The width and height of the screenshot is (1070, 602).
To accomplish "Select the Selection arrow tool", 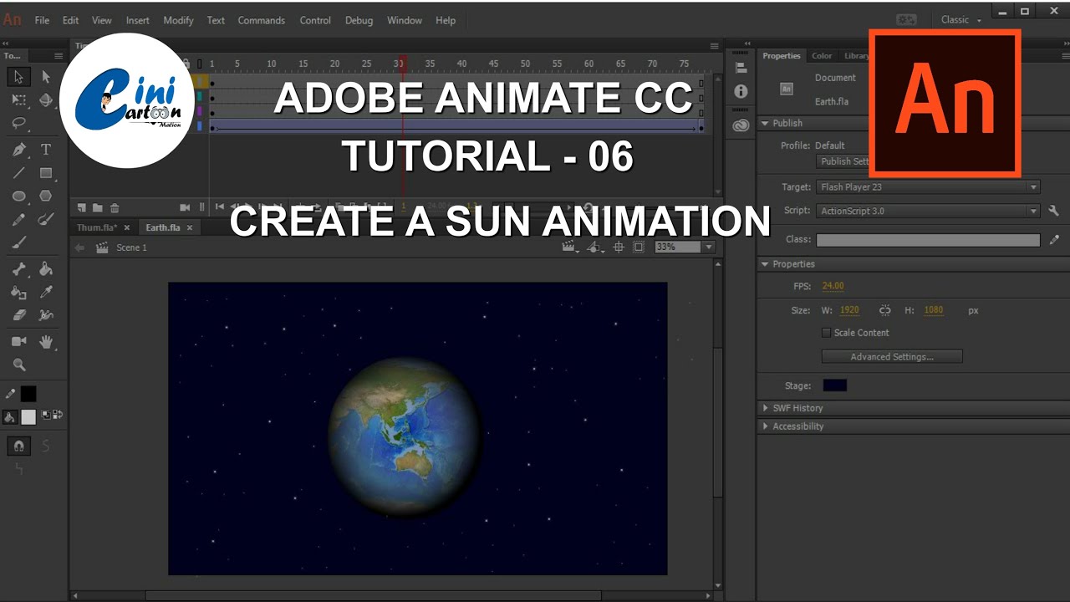I will pos(18,77).
